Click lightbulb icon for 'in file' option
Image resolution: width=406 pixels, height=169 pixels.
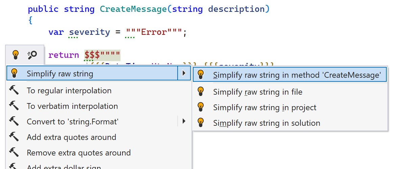(201, 92)
